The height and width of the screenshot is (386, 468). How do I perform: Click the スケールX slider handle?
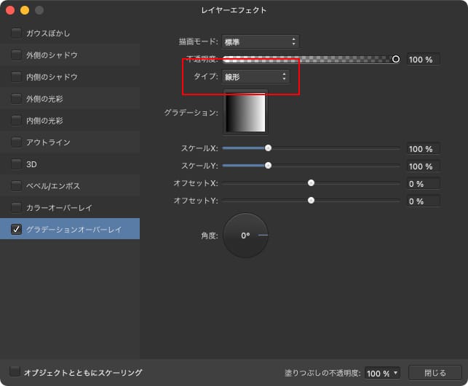click(268, 148)
